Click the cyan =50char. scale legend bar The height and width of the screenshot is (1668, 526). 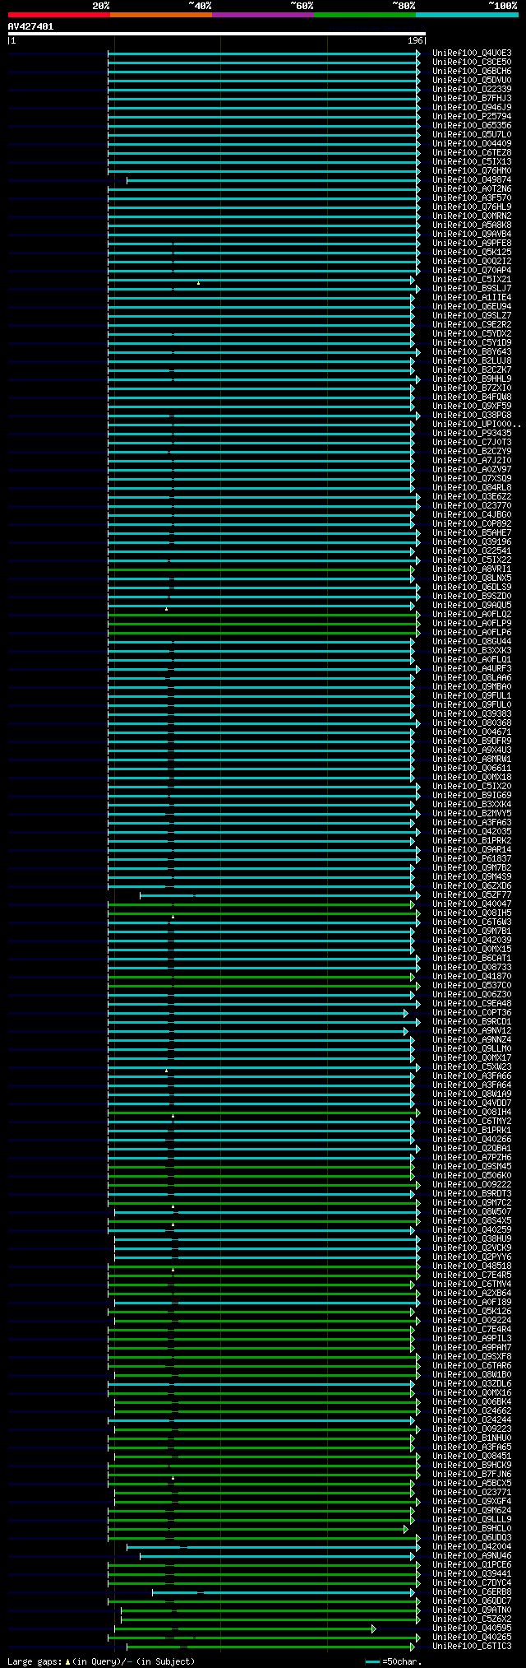pos(373,1661)
